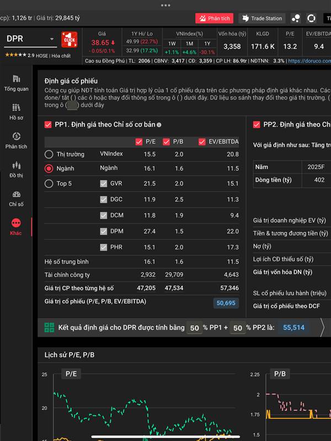Click the three-dots handle at top
Viewport: 331px width, 441px height.
tap(165, 6)
